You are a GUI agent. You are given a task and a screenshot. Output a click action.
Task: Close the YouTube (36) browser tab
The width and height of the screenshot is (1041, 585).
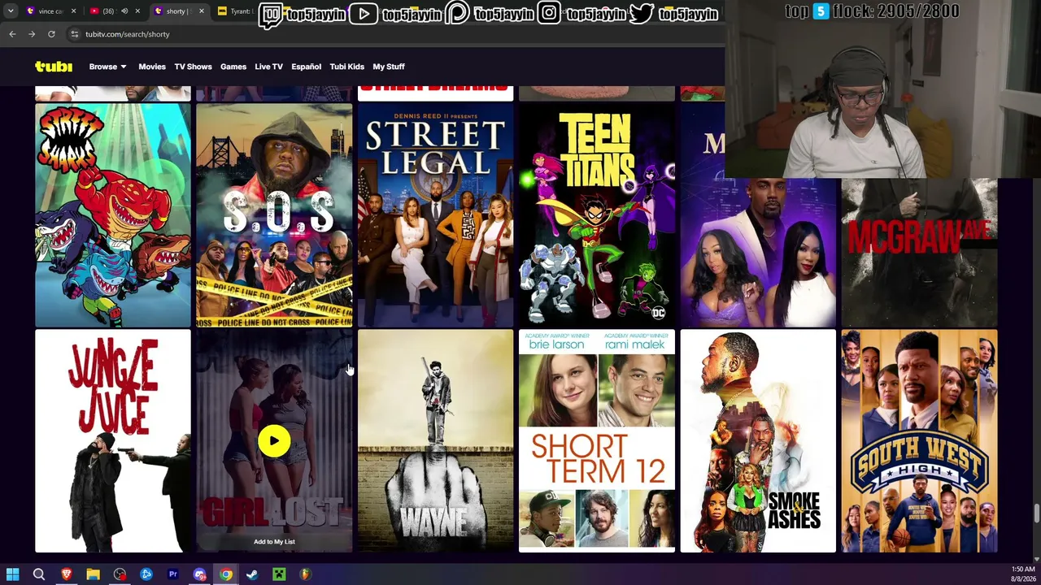[x=137, y=11]
